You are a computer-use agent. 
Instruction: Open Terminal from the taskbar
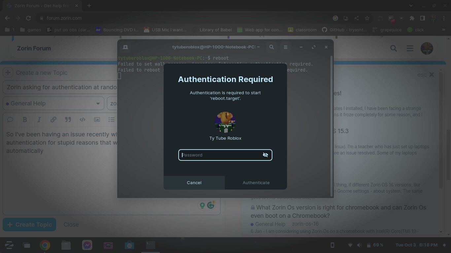coord(151,245)
